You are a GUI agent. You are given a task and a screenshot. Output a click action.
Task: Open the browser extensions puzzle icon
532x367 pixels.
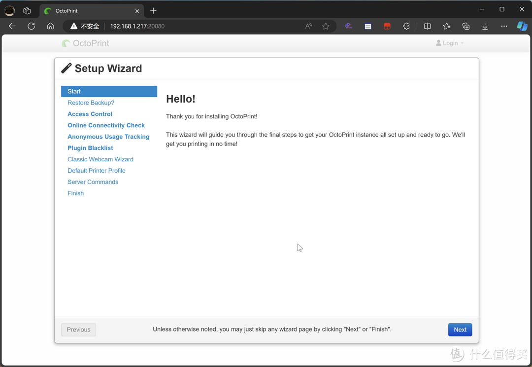point(406,26)
